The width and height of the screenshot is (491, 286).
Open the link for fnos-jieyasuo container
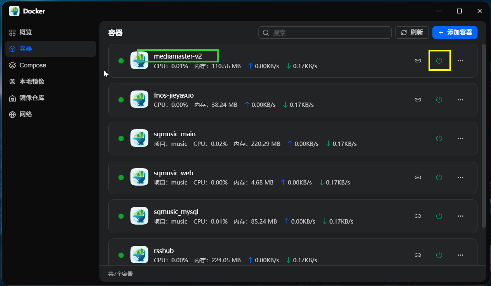tap(418, 100)
